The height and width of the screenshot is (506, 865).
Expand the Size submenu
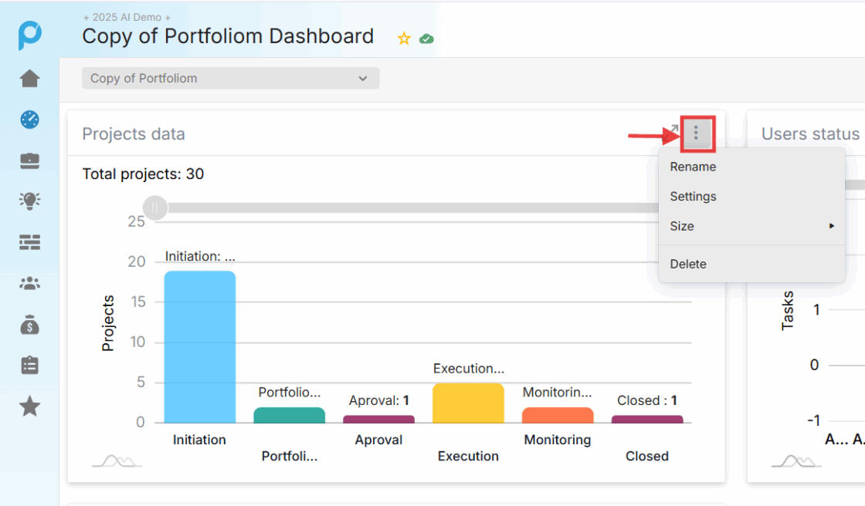[751, 226]
